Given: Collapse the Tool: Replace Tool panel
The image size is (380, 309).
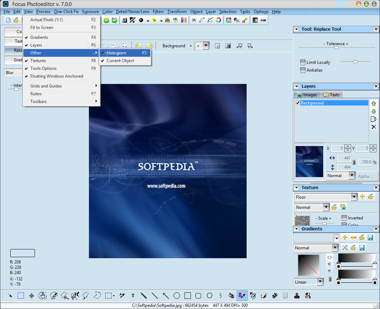Looking at the screenshot, I should pos(296,29).
